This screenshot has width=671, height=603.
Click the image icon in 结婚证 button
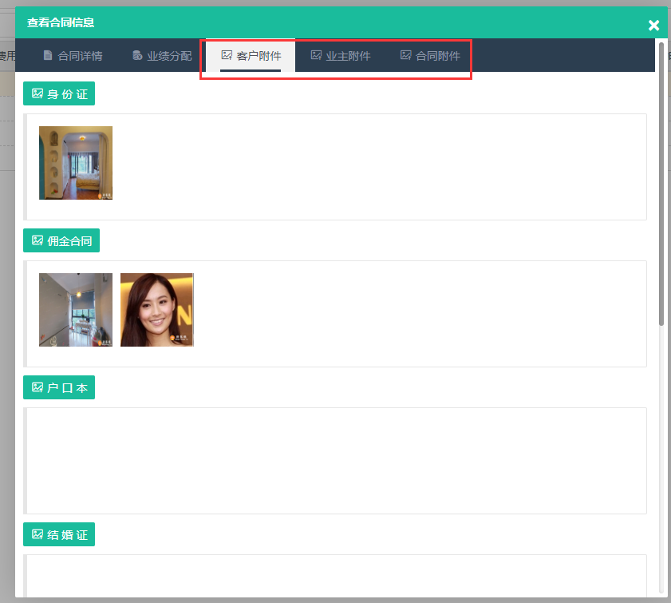click(37, 534)
